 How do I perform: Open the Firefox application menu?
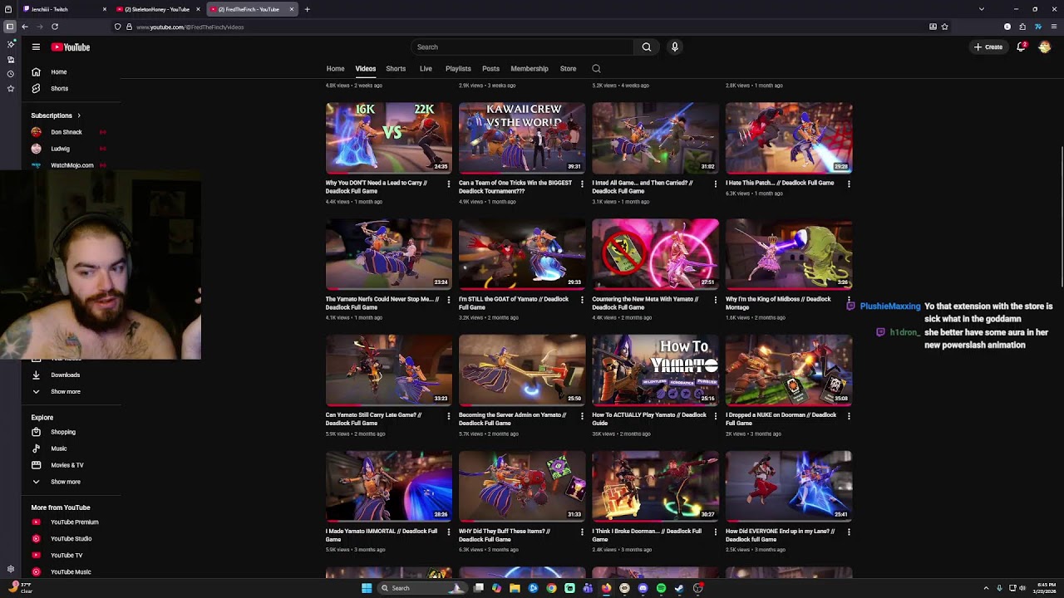pyautogui.click(x=1053, y=27)
